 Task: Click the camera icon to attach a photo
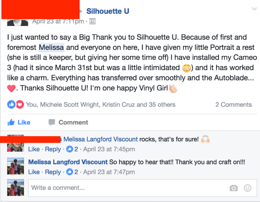coord(234,188)
